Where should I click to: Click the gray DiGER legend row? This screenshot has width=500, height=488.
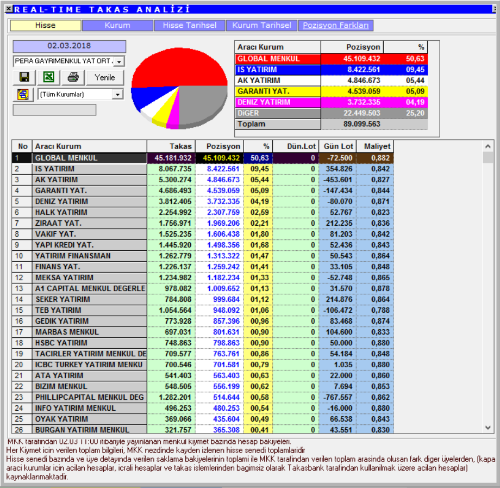pyautogui.click(x=332, y=113)
